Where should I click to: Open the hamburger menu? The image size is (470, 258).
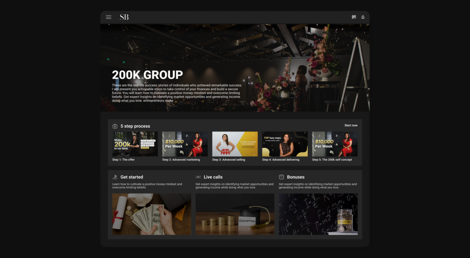tap(109, 17)
